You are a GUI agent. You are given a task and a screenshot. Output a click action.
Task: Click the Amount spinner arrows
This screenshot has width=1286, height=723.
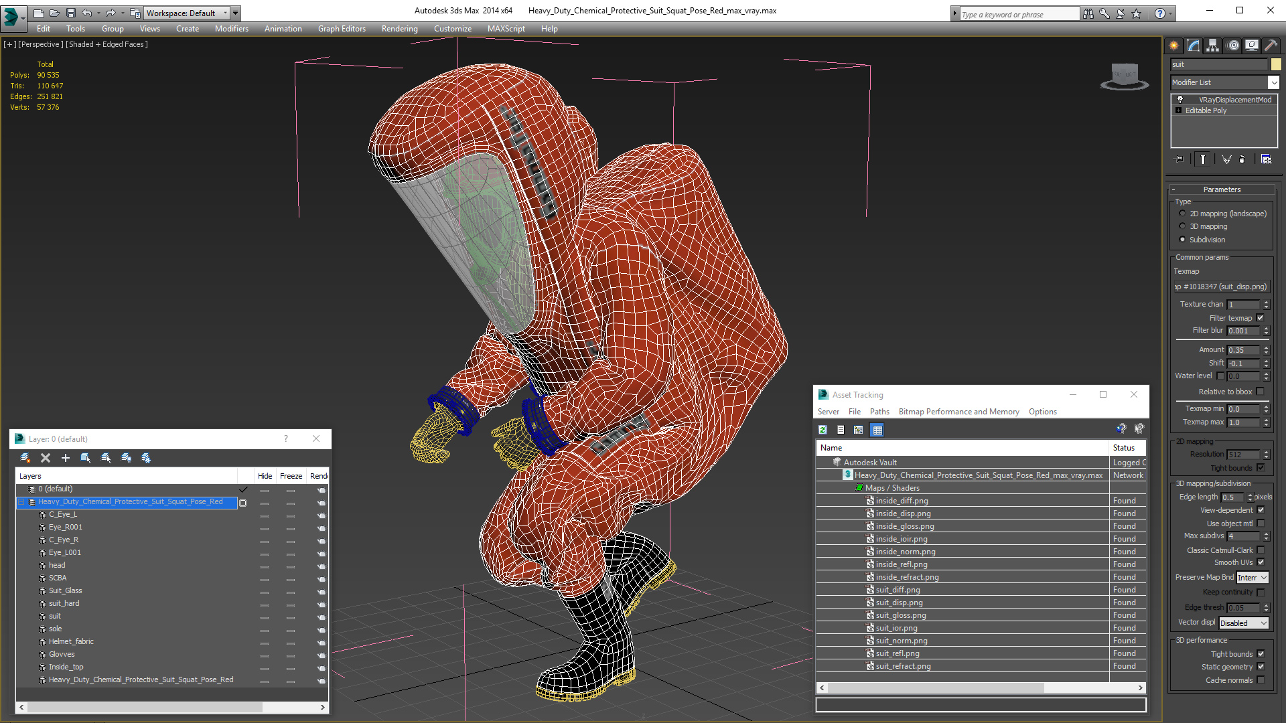(1266, 350)
